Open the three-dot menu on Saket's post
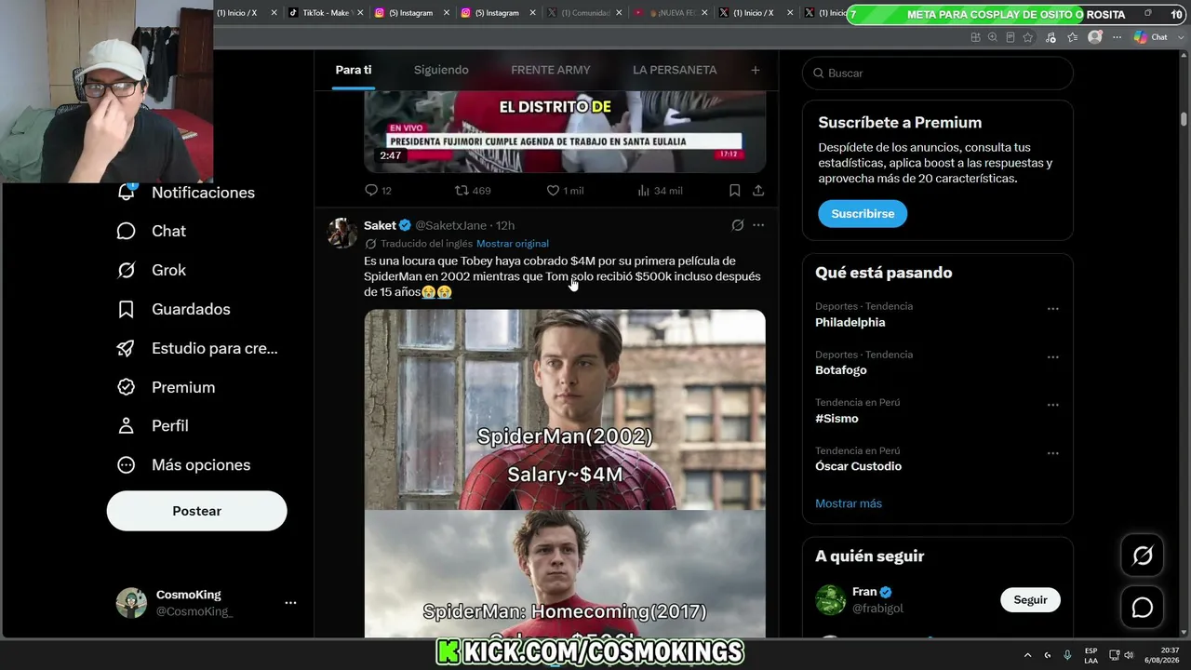Image resolution: width=1191 pixels, height=670 pixels. pyautogui.click(x=758, y=225)
